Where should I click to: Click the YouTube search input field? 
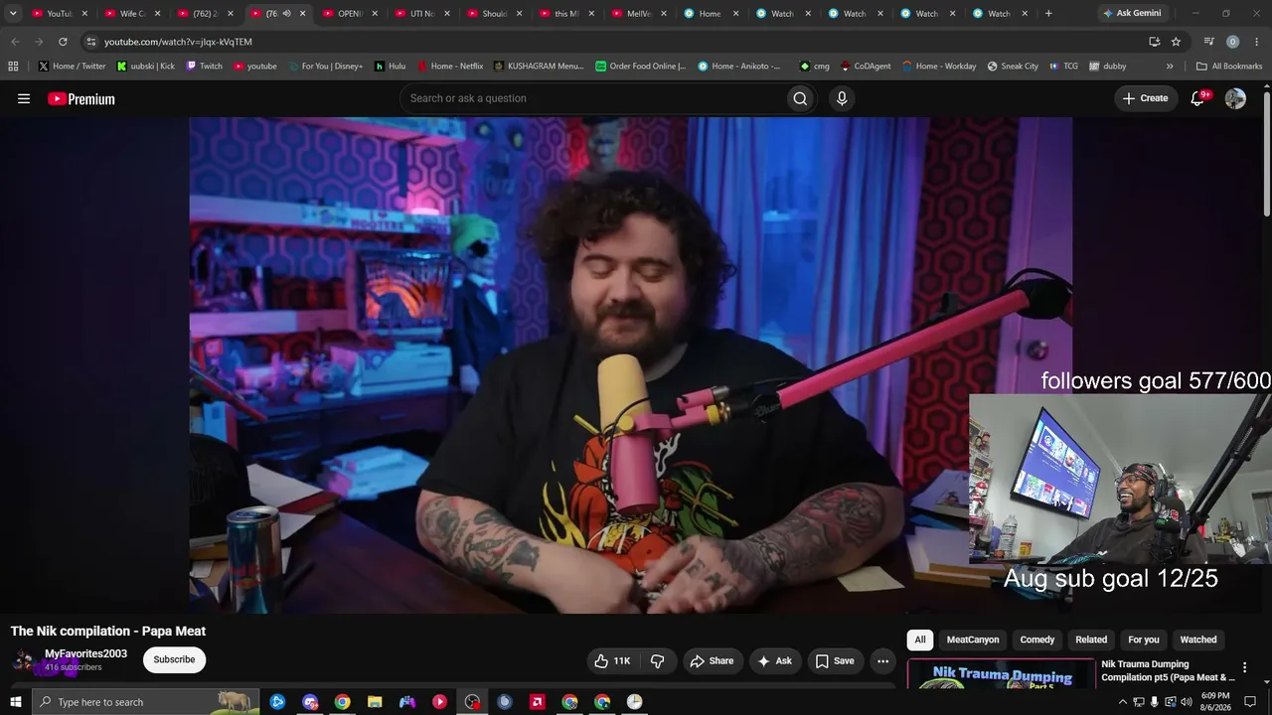(x=591, y=98)
